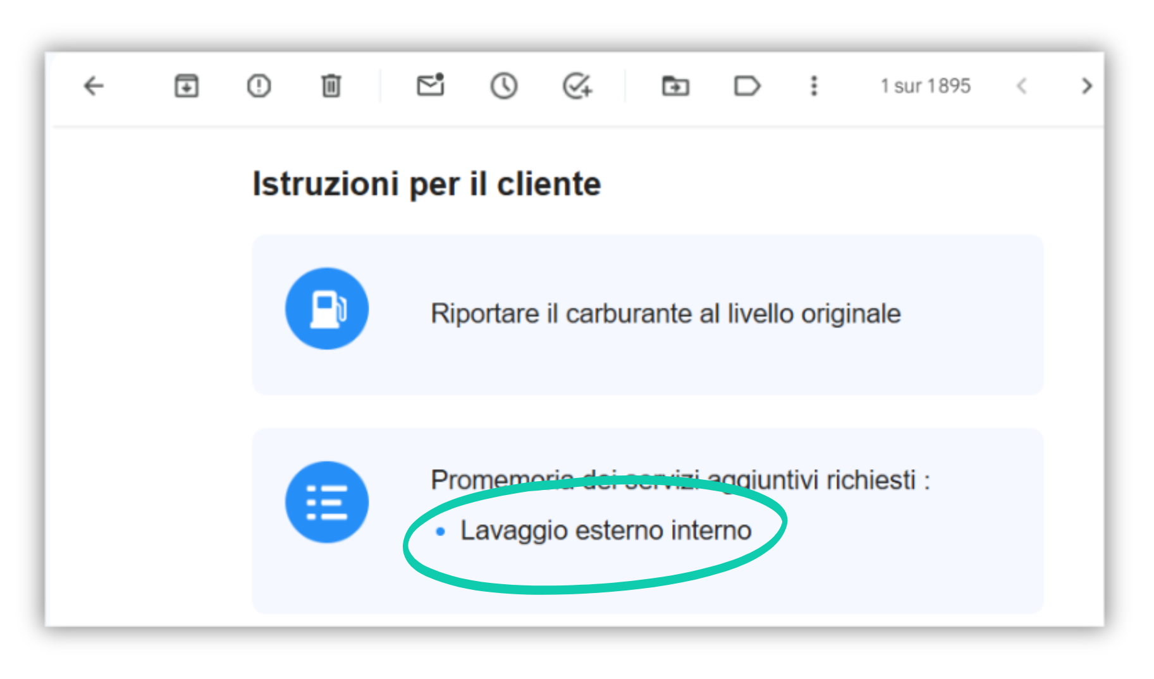Click 'Promemoria dei servizi aggiuntivi richiesti' text
Image resolution: width=1154 pixels, height=679 pixels.
pyautogui.click(x=673, y=480)
